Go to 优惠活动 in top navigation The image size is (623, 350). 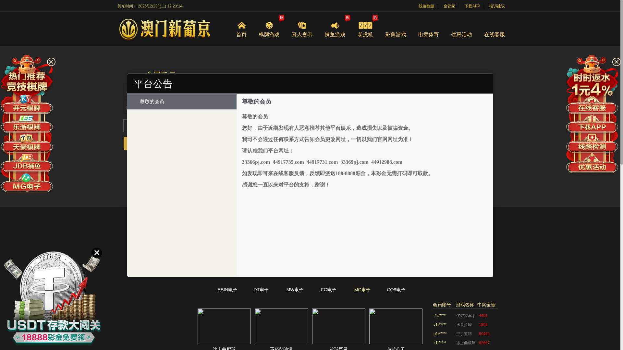point(461,34)
